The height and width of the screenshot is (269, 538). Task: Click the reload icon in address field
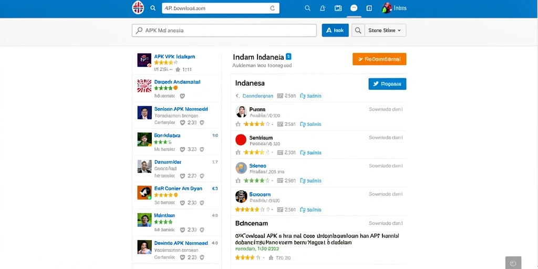coord(273,8)
